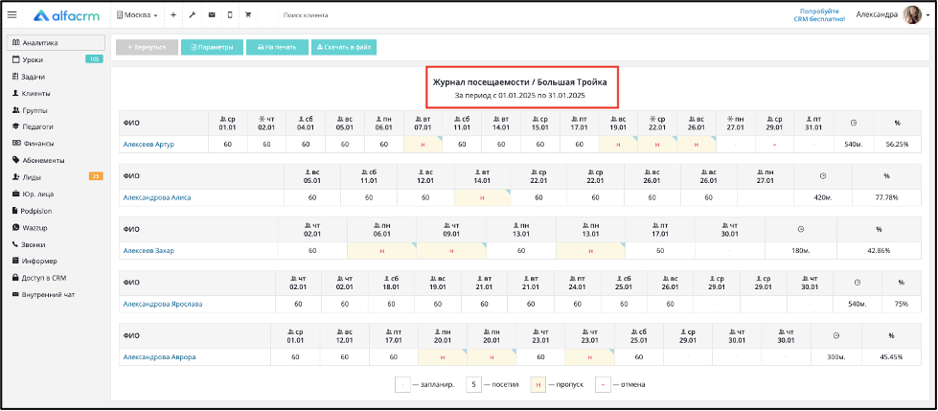Expand the Москва branch dropdown
Screen dimensions: 938x411
137,15
